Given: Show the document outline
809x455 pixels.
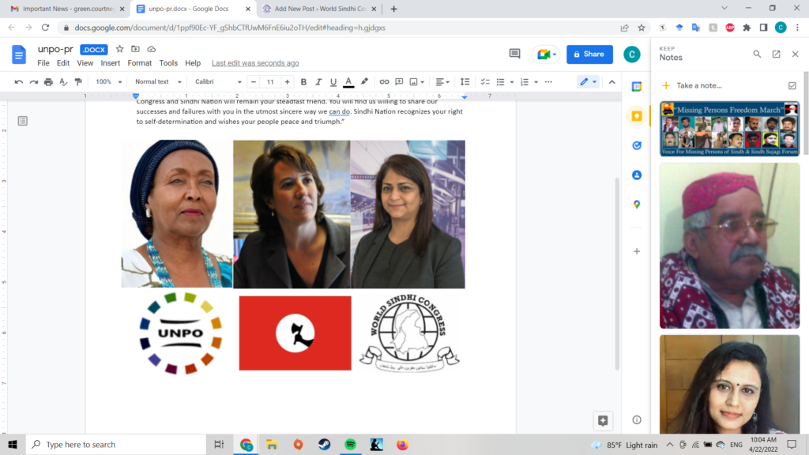Looking at the screenshot, I should (23, 121).
